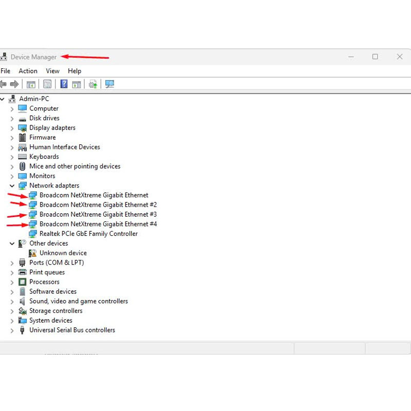Expand the Display adapters category
The width and height of the screenshot is (411, 411).
pyautogui.click(x=12, y=128)
